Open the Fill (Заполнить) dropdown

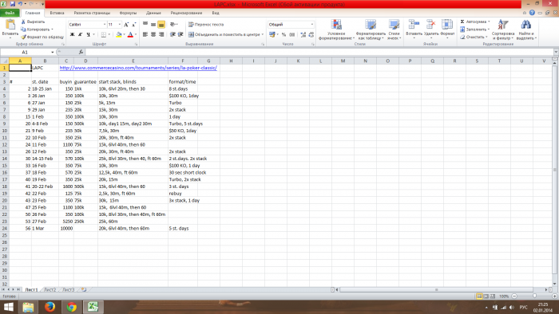pyautogui.click(x=474, y=29)
